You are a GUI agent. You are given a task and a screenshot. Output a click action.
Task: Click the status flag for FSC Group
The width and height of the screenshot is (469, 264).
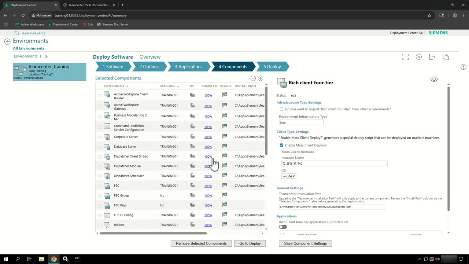click(x=225, y=195)
